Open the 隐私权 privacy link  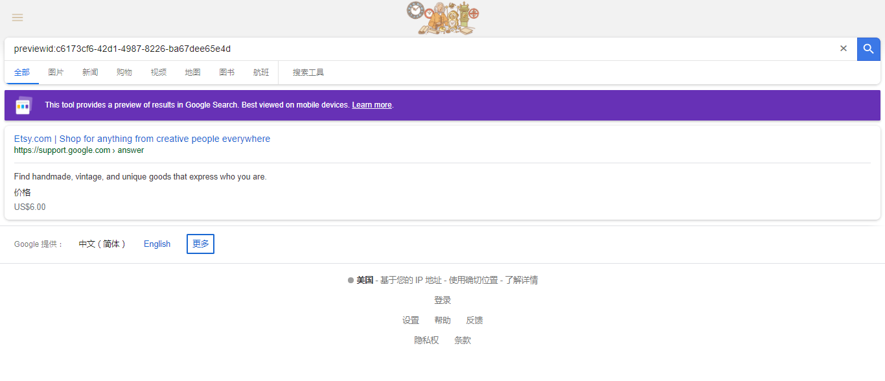[x=426, y=341]
